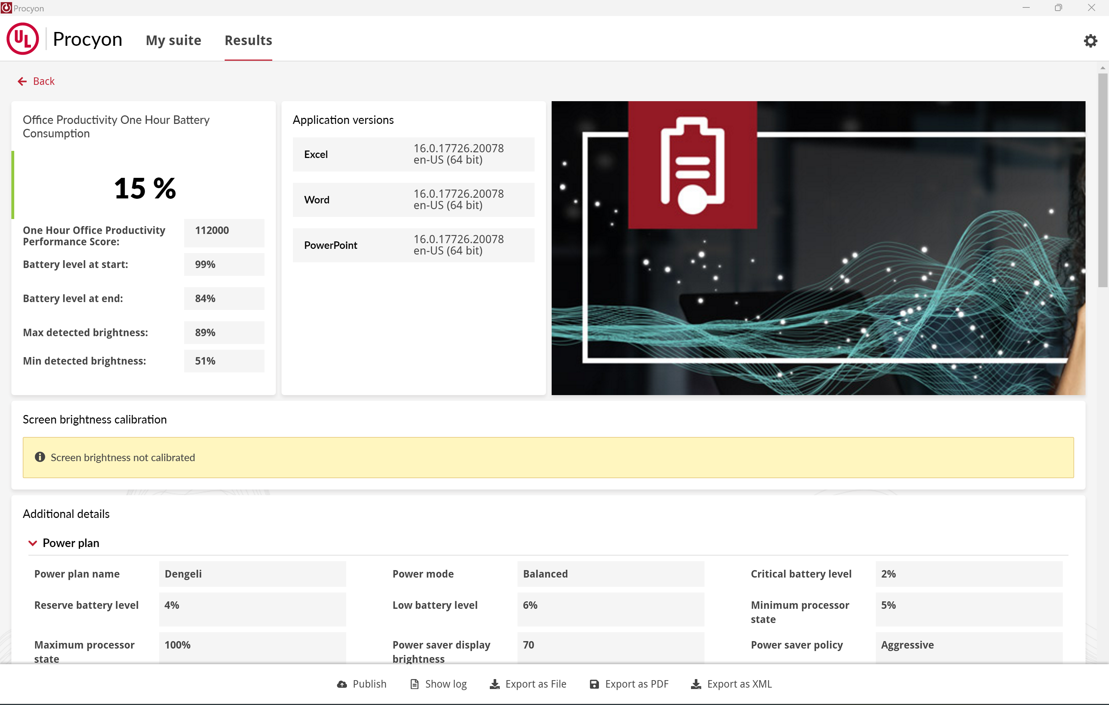Click the Show log document icon
The width and height of the screenshot is (1109, 705).
coord(414,684)
